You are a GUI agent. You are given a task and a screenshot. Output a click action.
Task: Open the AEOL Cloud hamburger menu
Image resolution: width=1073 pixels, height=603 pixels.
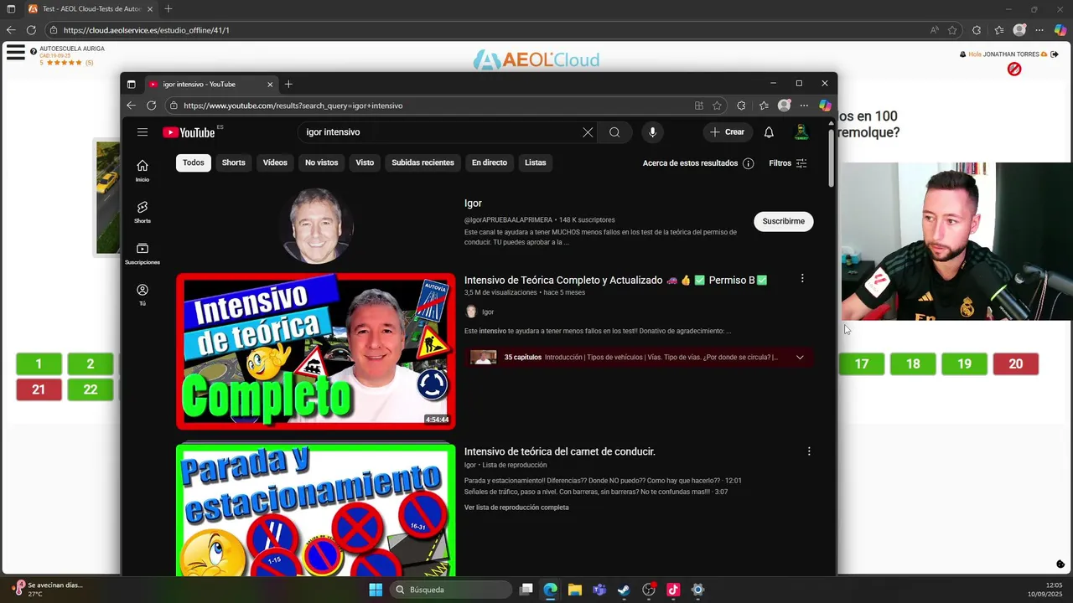16,52
